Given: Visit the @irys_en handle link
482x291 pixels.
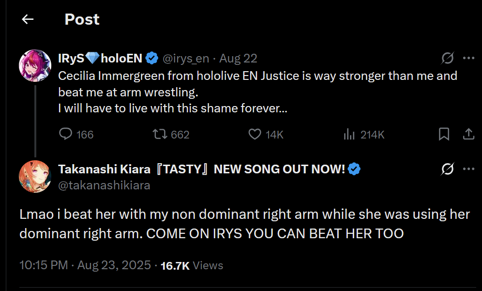Looking at the screenshot, I should click(186, 59).
